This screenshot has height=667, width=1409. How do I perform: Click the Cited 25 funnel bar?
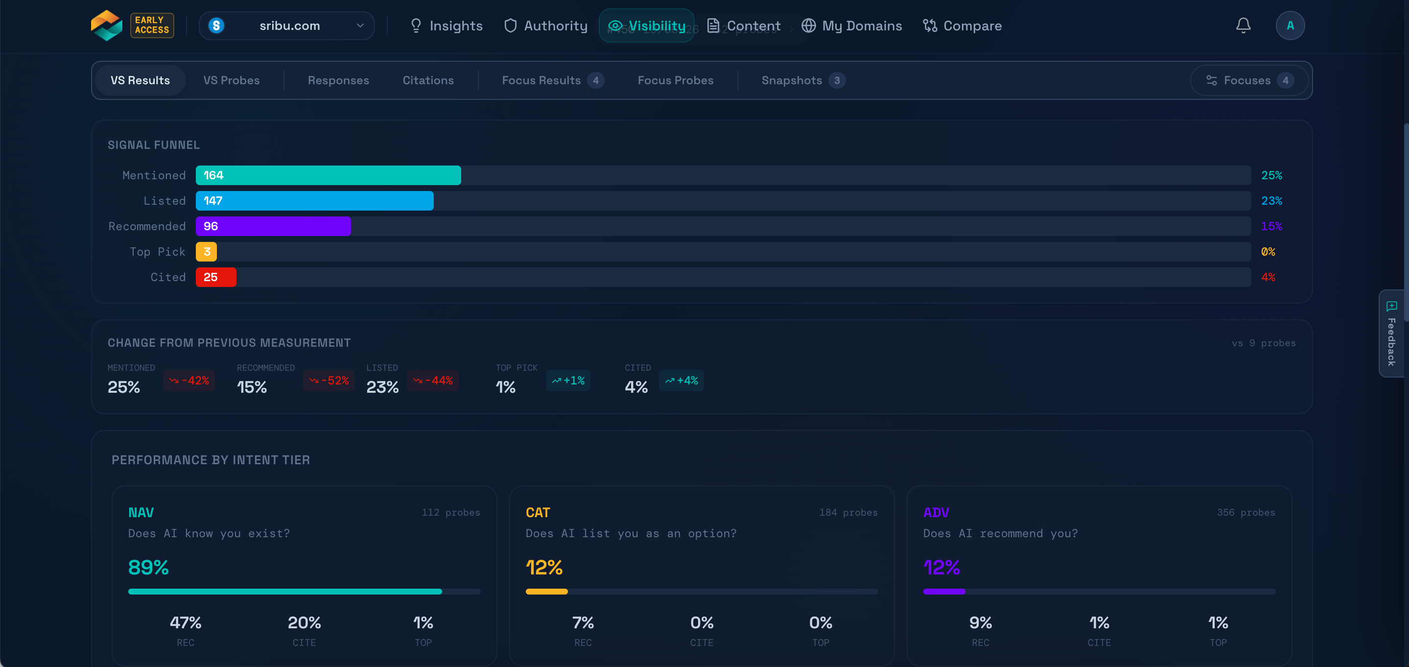[x=216, y=277]
